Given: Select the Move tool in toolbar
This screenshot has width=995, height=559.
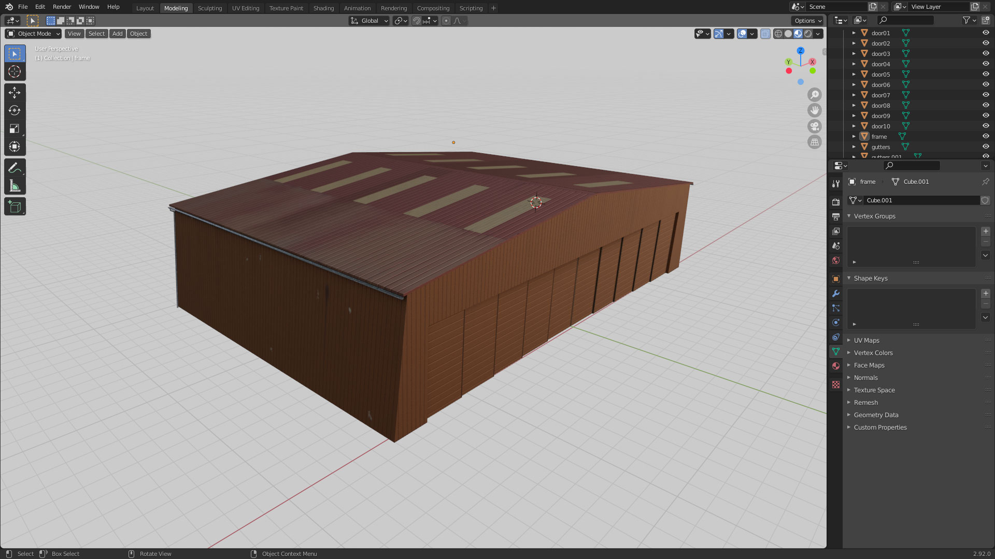Looking at the screenshot, I should coord(15,92).
